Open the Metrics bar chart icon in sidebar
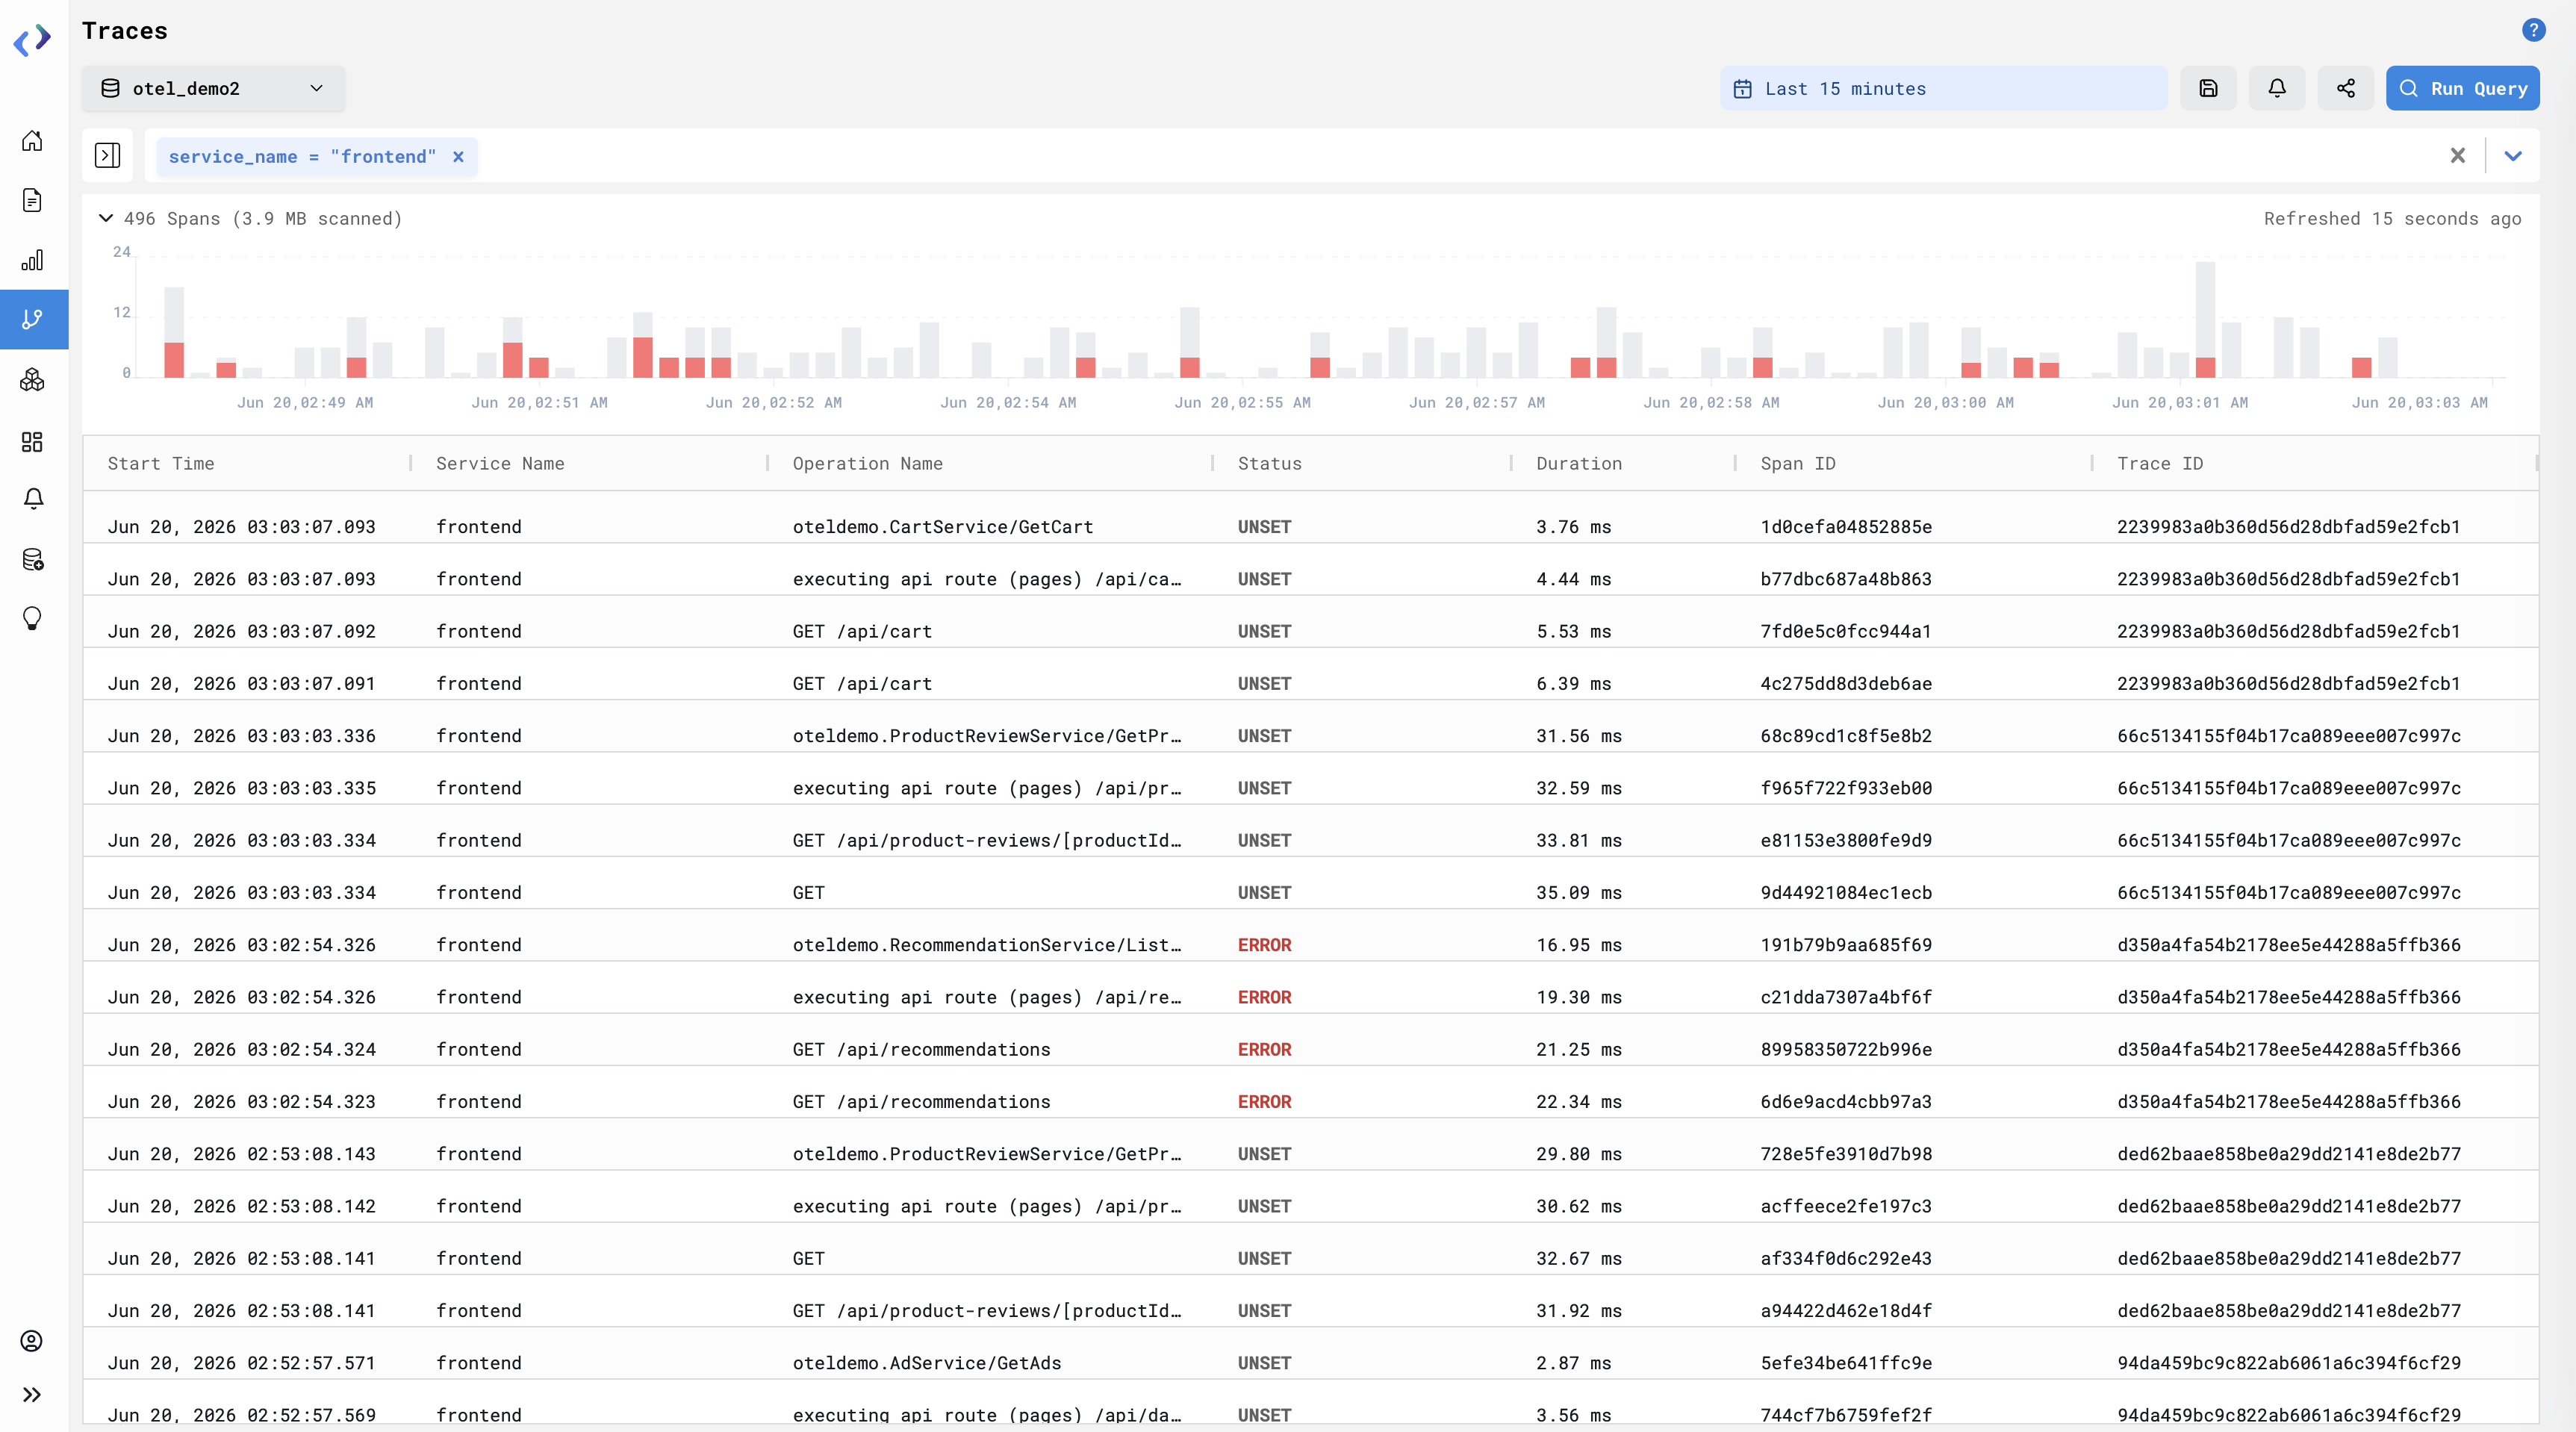The width and height of the screenshot is (2576, 1432). coord(32,260)
